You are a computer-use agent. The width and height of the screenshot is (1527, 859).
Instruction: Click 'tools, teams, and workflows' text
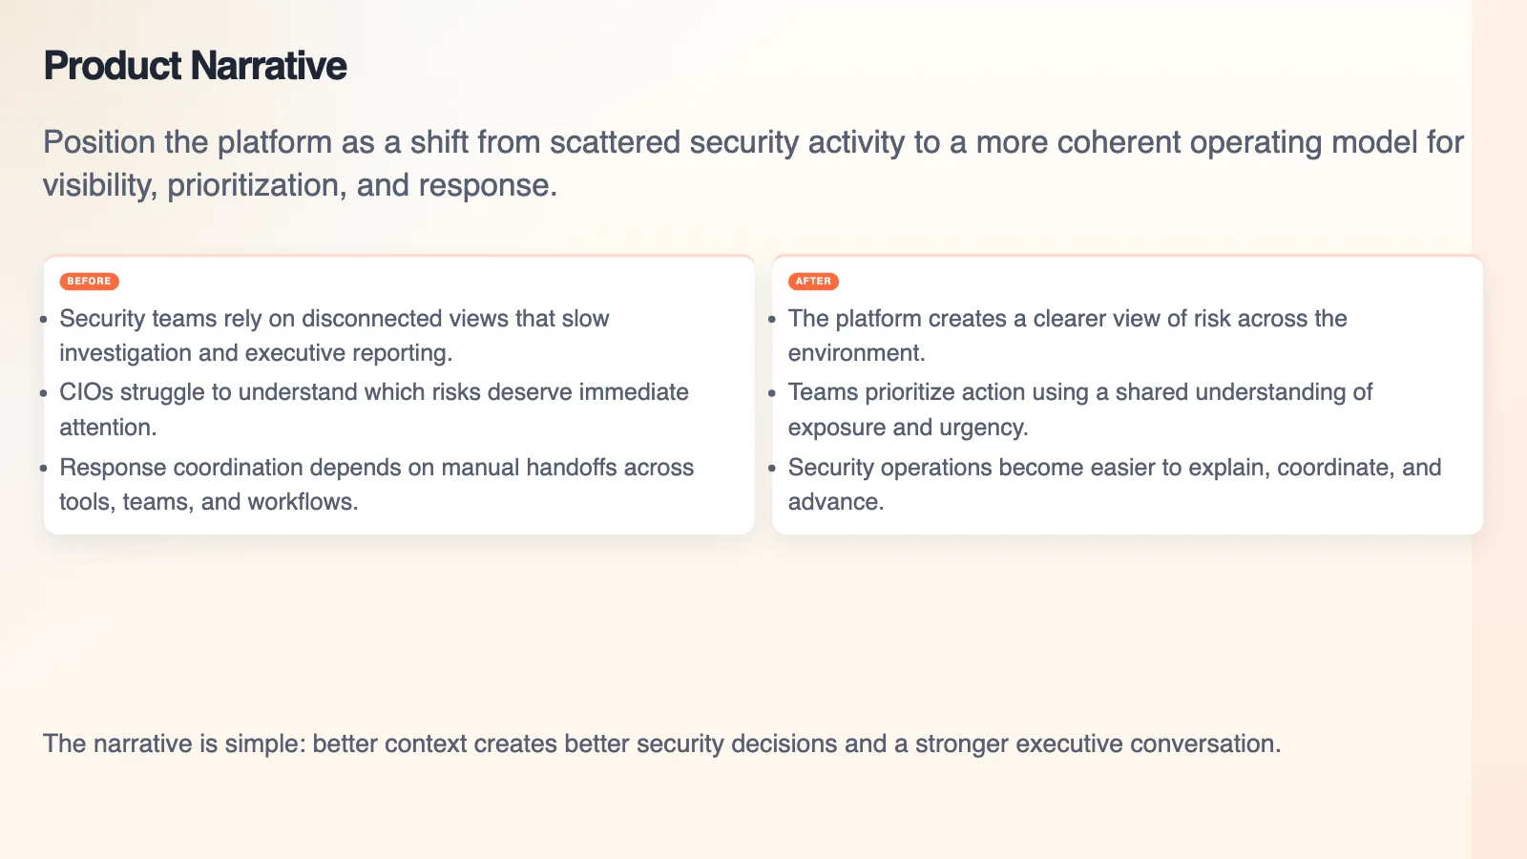tap(206, 502)
